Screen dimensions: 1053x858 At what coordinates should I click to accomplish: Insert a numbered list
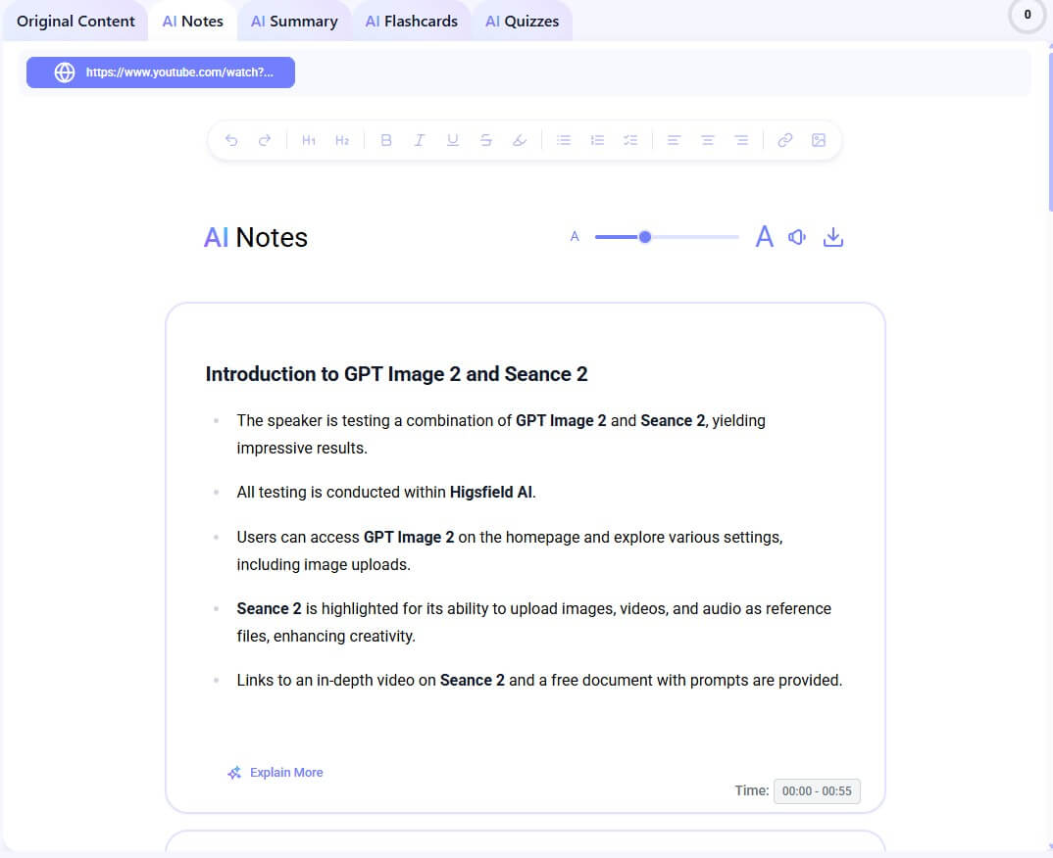597,140
